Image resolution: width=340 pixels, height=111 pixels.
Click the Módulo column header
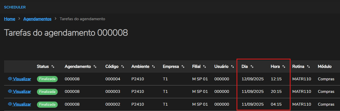(325, 66)
